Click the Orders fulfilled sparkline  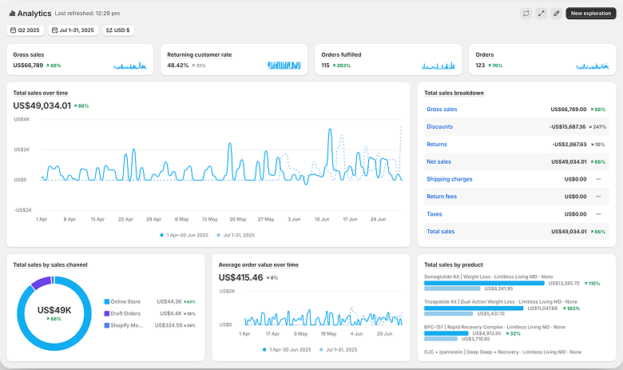point(438,66)
